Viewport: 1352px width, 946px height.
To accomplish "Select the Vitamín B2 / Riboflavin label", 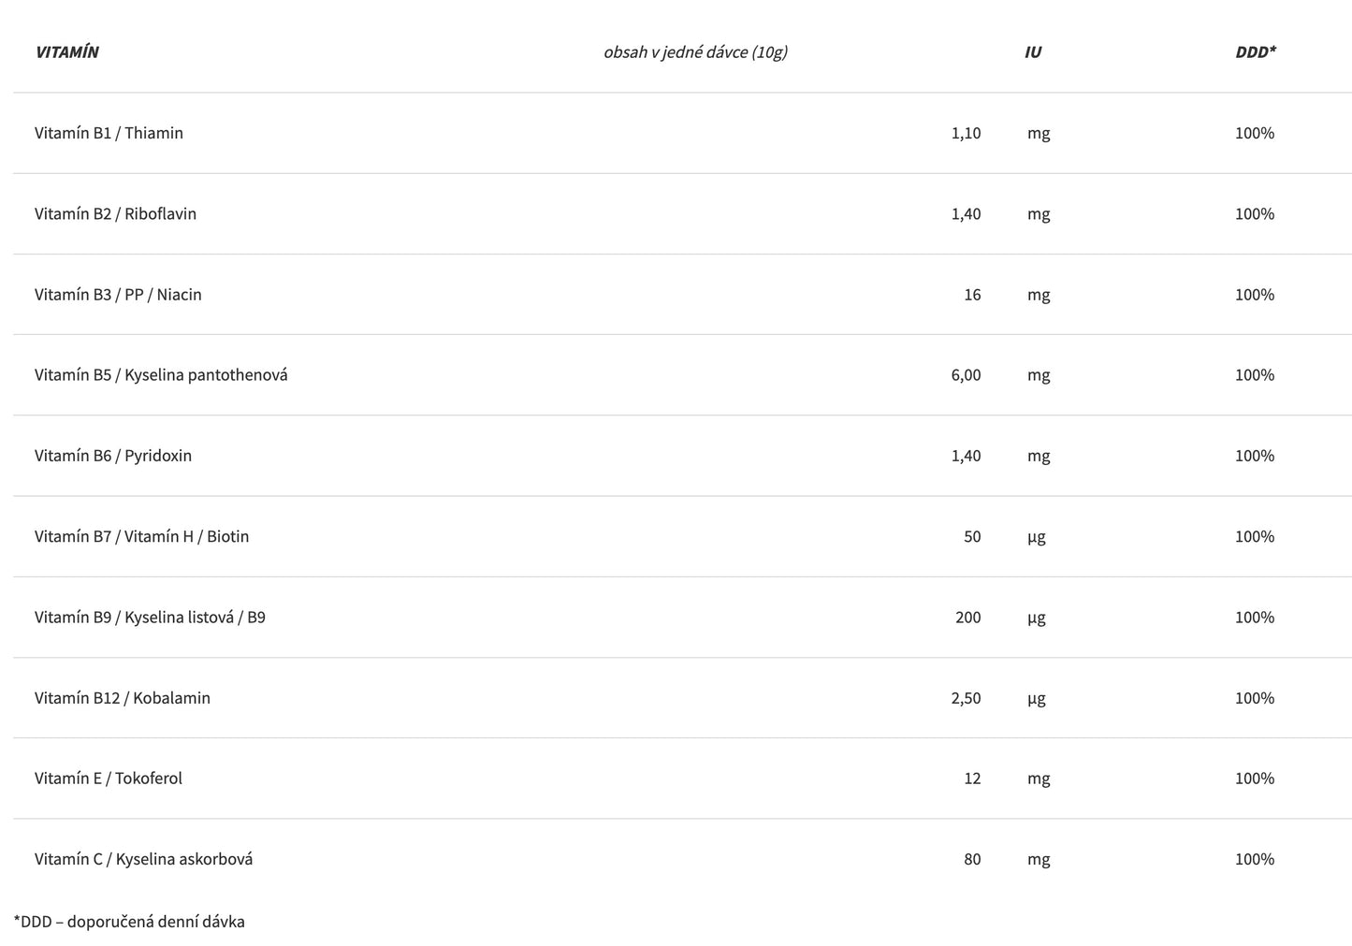I will [x=115, y=213].
